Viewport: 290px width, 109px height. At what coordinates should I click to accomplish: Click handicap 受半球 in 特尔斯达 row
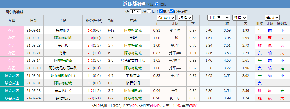(x=175, y=30)
